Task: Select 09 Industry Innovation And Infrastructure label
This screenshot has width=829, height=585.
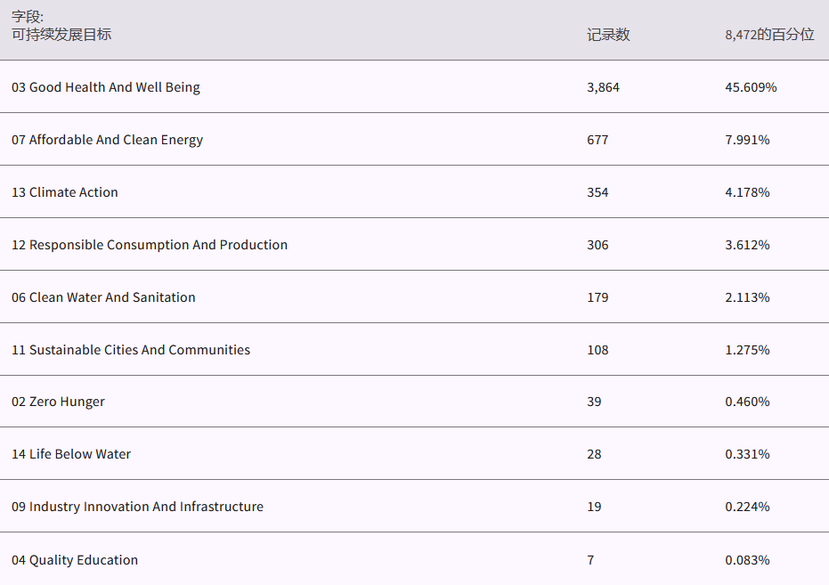Action: [137, 507]
